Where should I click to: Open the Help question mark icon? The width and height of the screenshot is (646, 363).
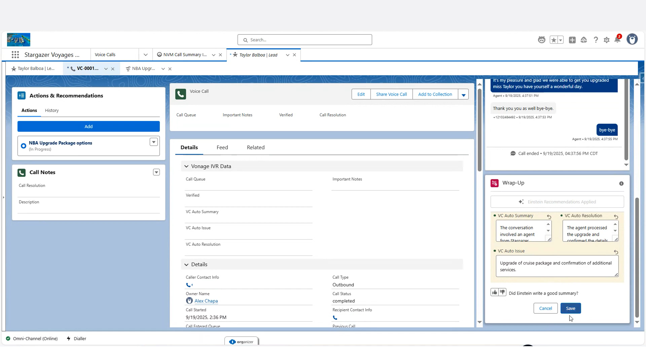point(596,40)
